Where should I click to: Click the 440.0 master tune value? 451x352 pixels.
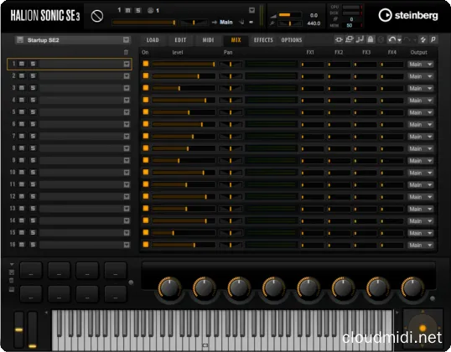tap(314, 23)
